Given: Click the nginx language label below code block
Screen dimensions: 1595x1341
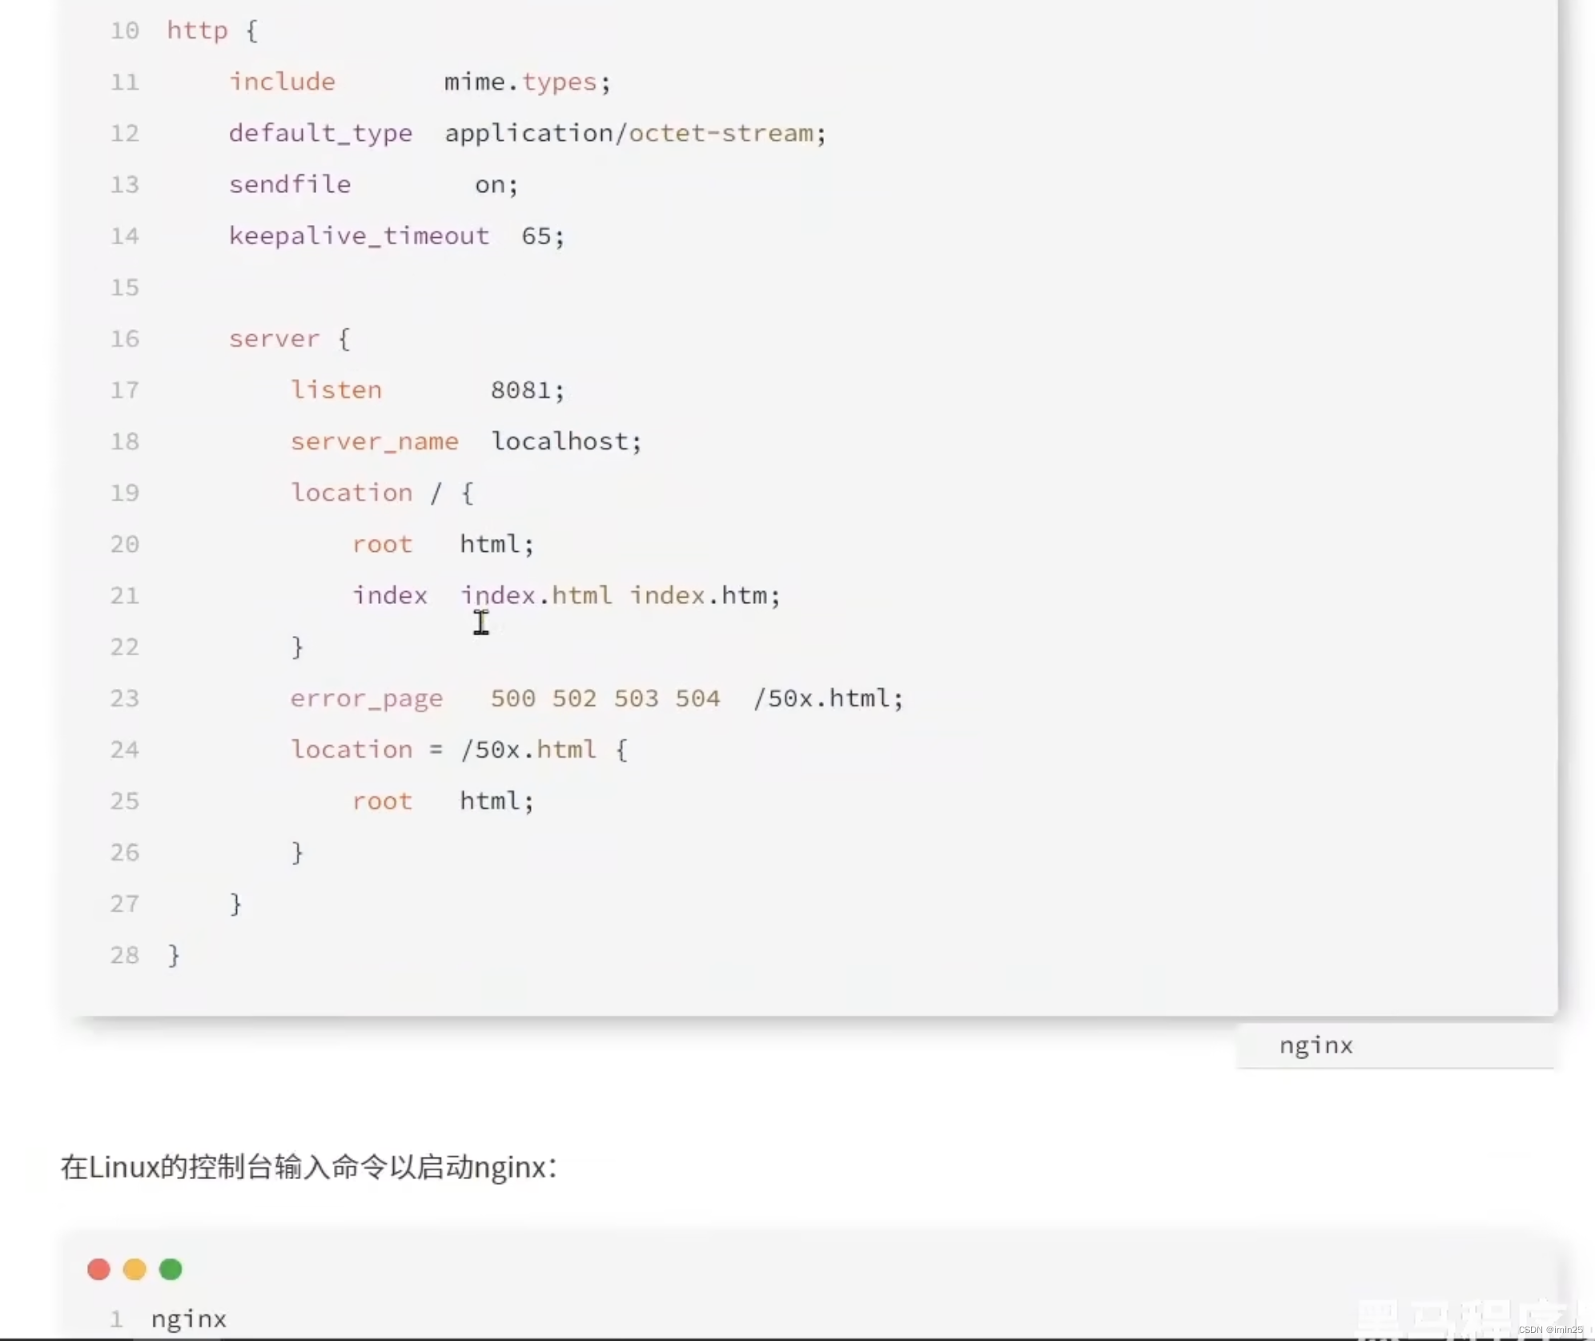Looking at the screenshot, I should pyautogui.click(x=1316, y=1045).
